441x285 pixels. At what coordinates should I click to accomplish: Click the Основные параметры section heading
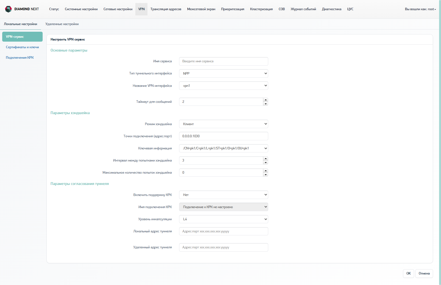69,50
